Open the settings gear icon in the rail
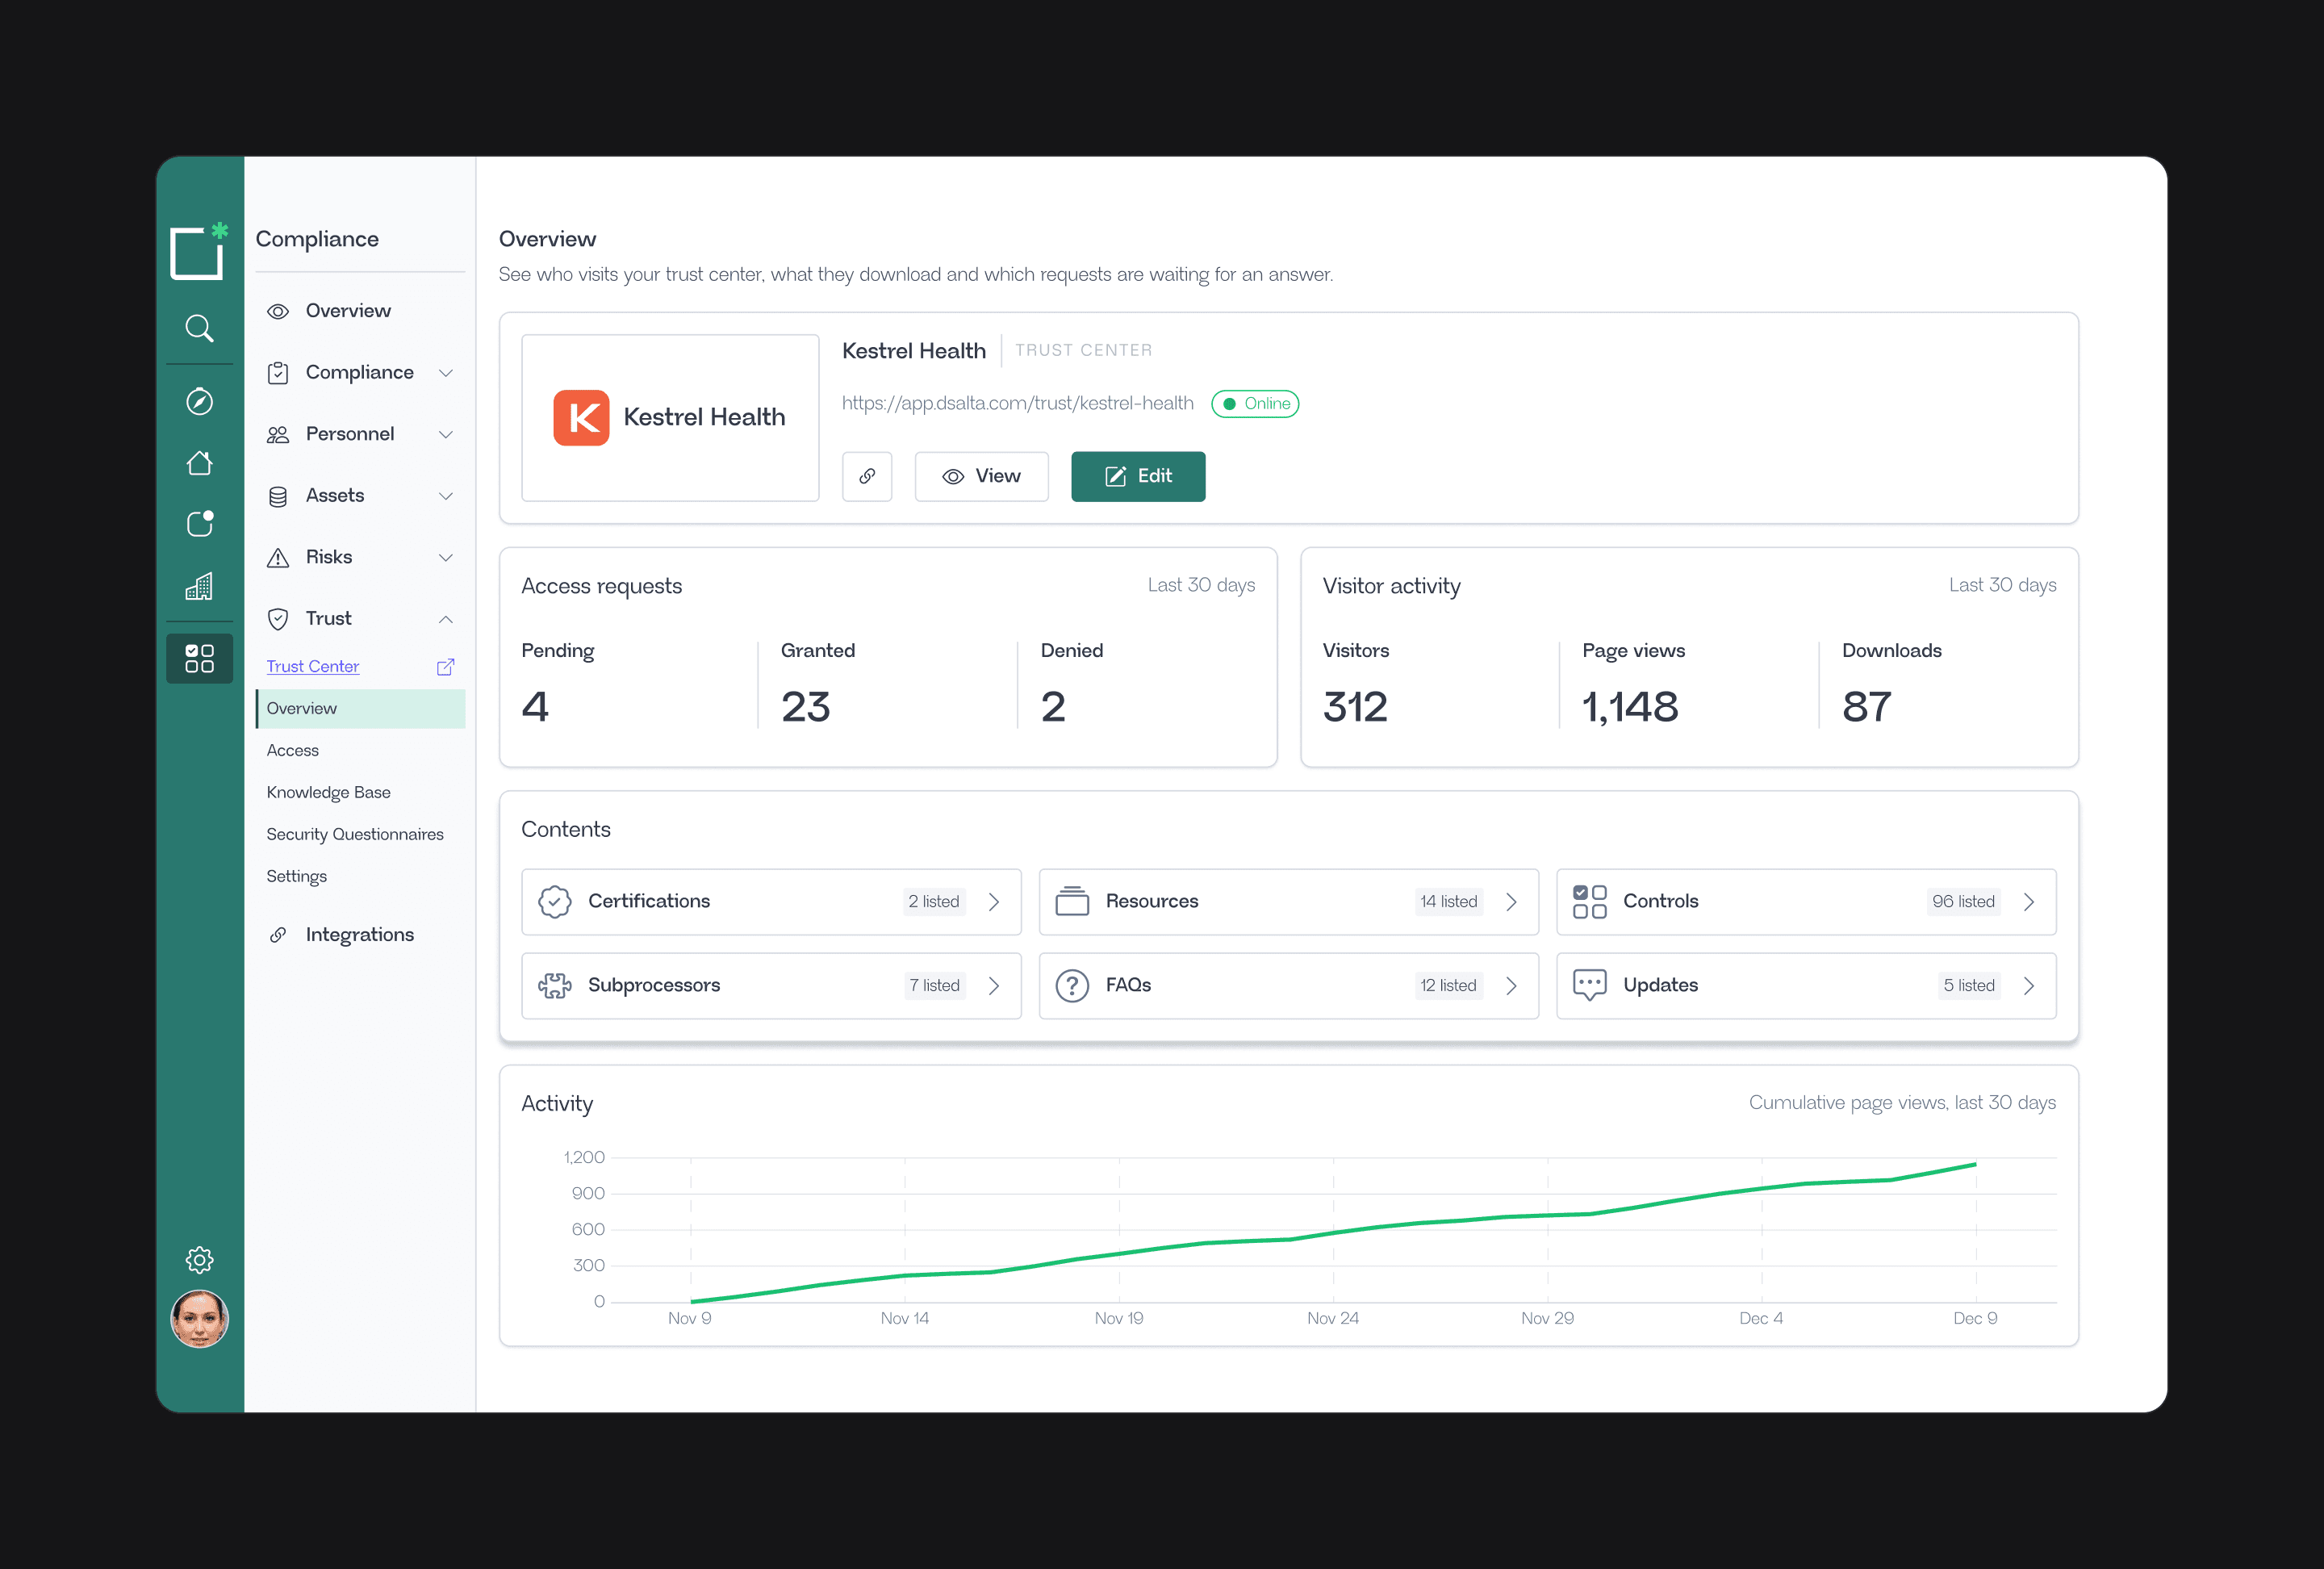This screenshot has height=1569, width=2324. pyautogui.click(x=199, y=1260)
